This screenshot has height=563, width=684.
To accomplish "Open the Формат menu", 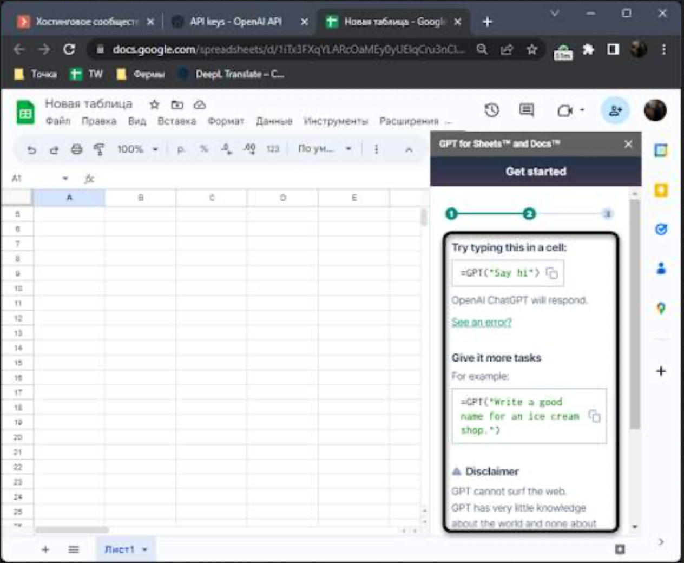I will 226,121.
